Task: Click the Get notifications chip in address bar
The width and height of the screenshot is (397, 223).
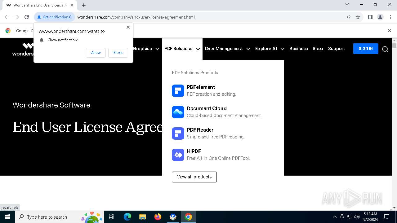Action: pos(55,17)
